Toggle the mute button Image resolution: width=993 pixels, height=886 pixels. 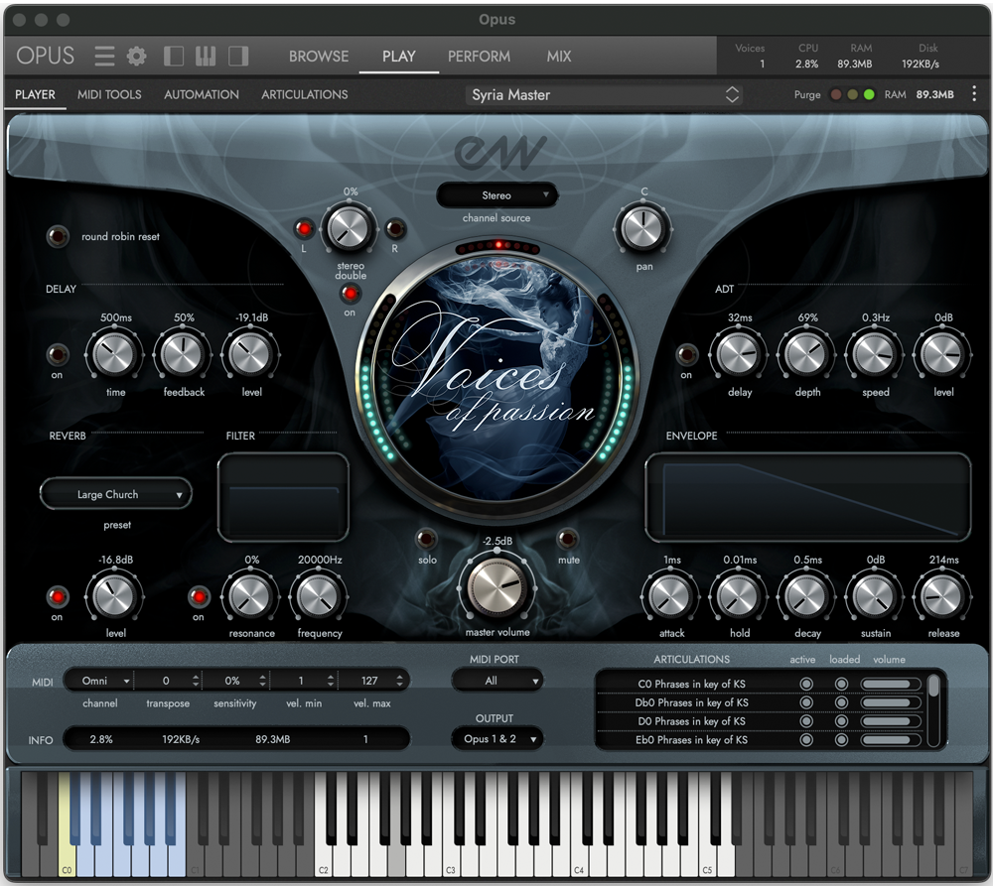coord(568,539)
